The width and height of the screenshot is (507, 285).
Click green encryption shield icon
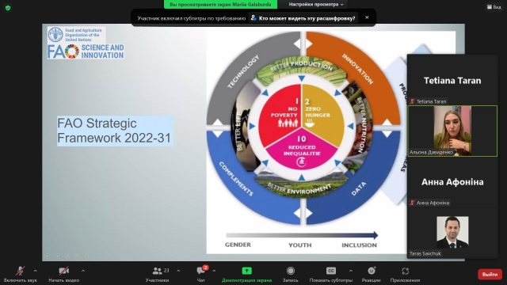pos(8,8)
